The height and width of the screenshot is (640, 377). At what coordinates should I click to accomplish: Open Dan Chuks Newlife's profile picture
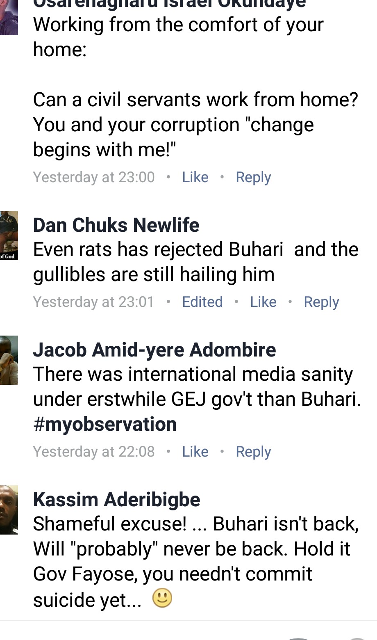9,235
